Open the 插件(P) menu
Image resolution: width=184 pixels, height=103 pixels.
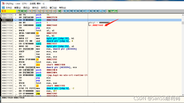[x=35, y=8]
